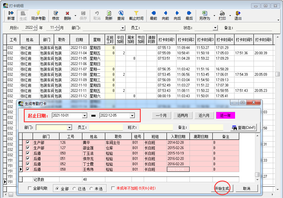Enable 未成年不加班 checkbox
283x198 pixels.
pos(113,188)
